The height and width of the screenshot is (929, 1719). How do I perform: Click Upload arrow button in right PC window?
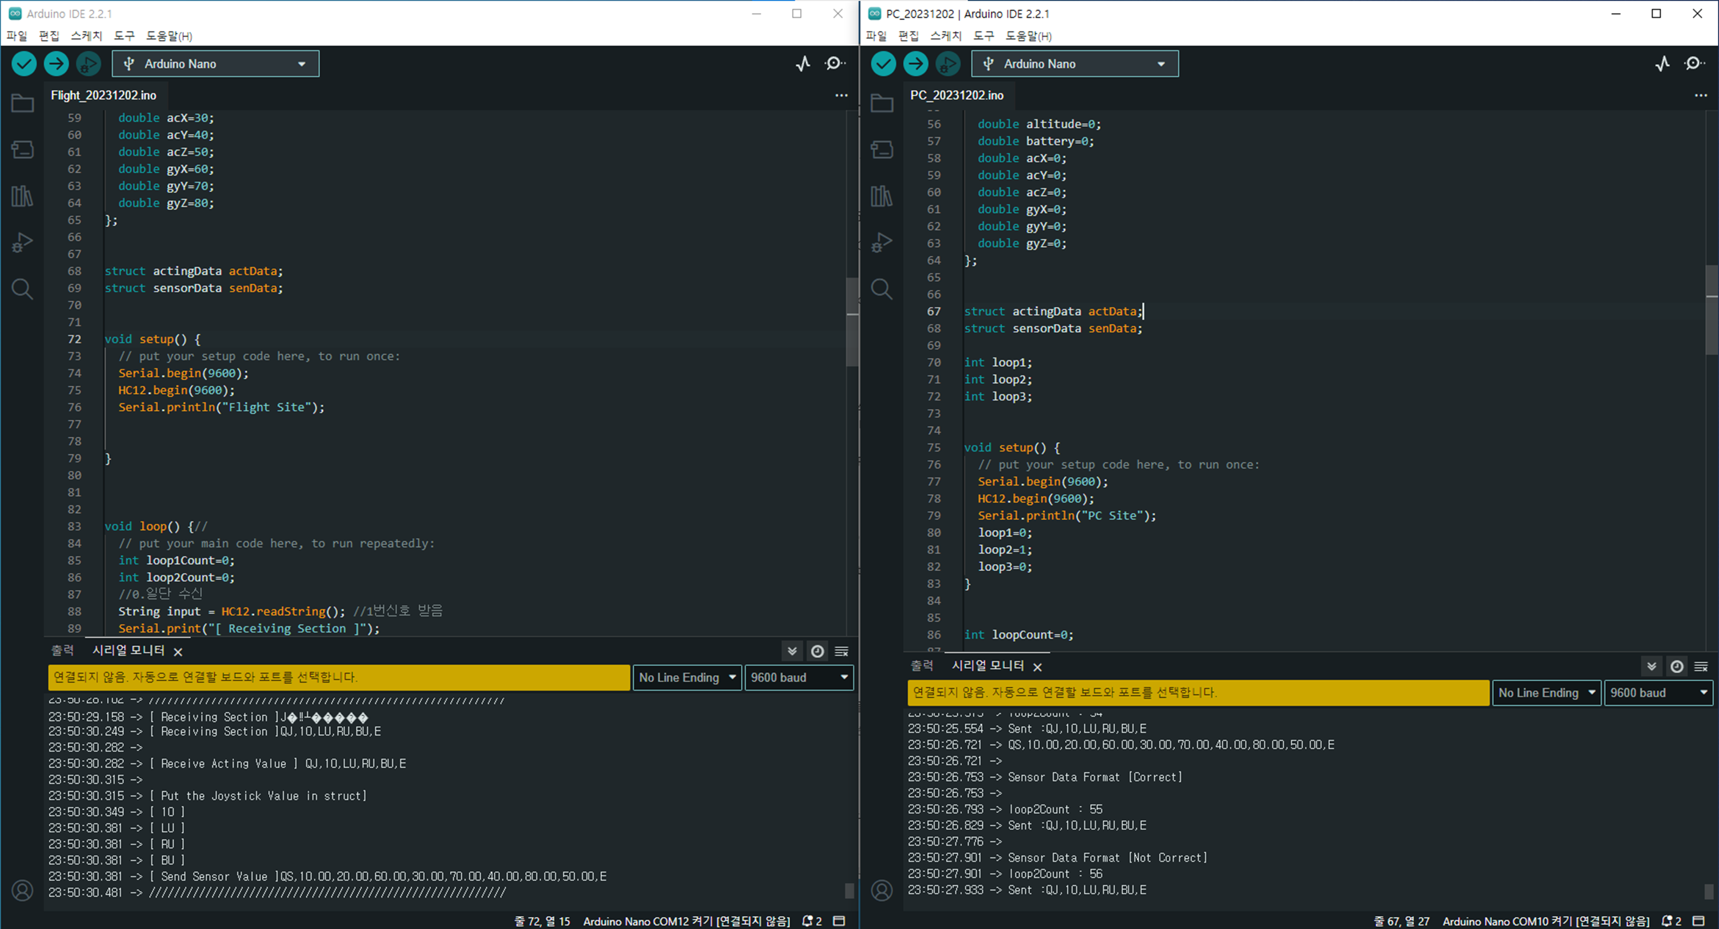pyautogui.click(x=915, y=64)
